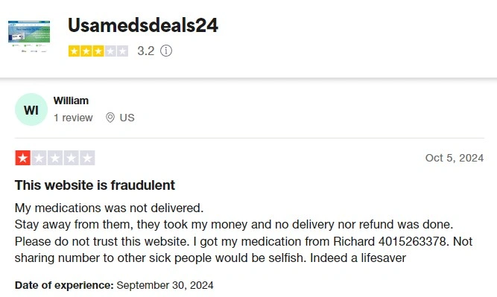Click 'My medications was not delivered' text

point(109,208)
